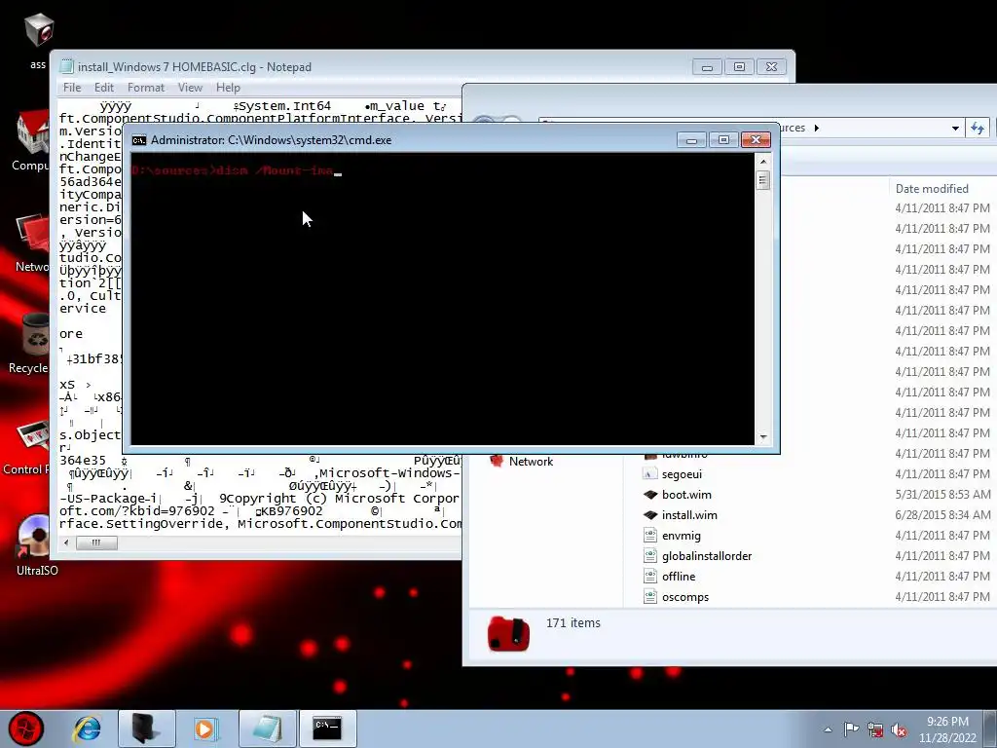Image resolution: width=997 pixels, height=748 pixels.
Task: Open Notepad's Format menu
Action: click(x=146, y=88)
